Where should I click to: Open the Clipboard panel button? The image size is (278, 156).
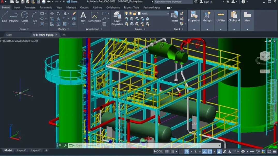pyautogui.click(x=234, y=20)
